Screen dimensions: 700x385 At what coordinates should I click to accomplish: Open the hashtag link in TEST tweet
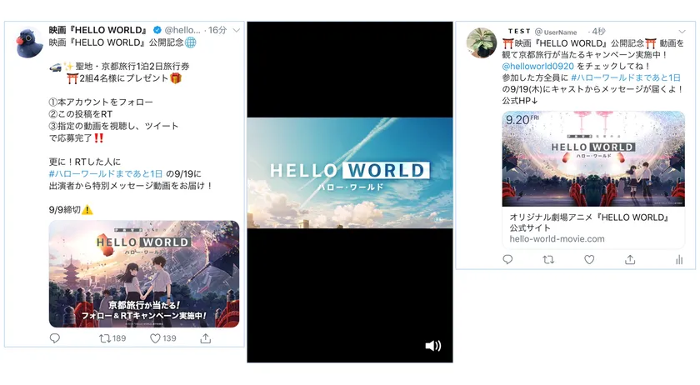[626, 77]
